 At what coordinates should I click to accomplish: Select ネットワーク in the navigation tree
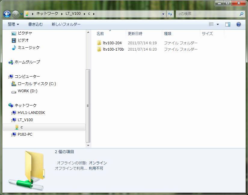(x=26, y=105)
